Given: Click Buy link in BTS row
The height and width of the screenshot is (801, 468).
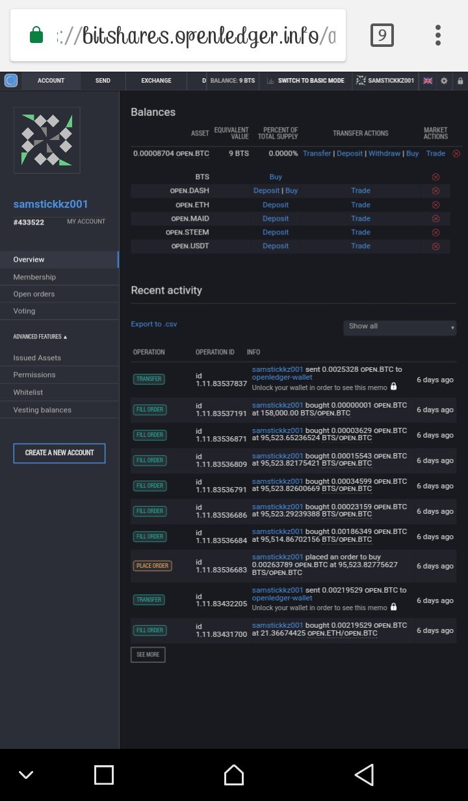Looking at the screenshot, I should (x=276, y=177).
